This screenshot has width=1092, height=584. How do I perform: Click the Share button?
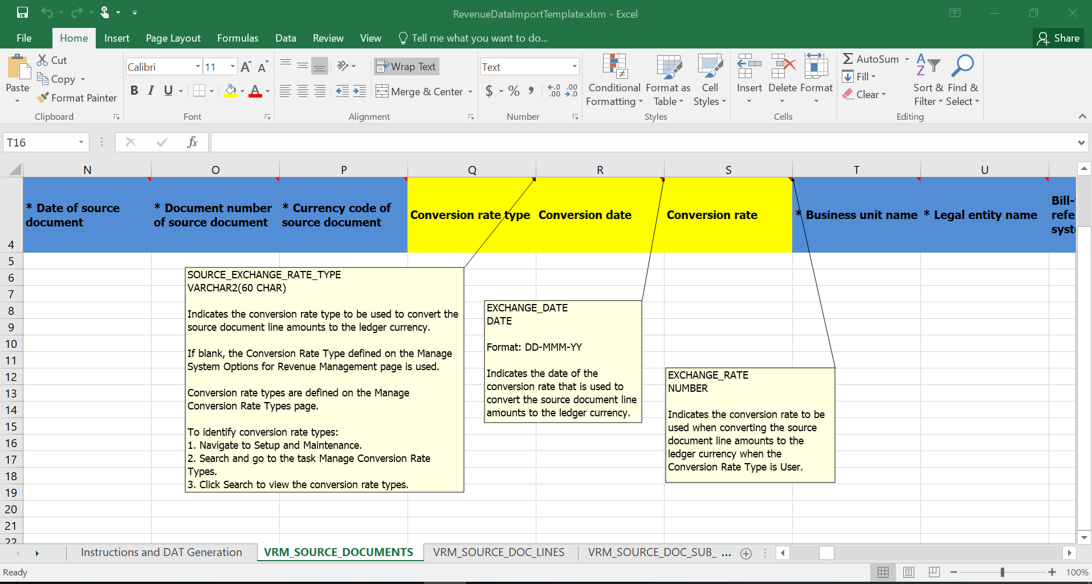click(1058, 38)
